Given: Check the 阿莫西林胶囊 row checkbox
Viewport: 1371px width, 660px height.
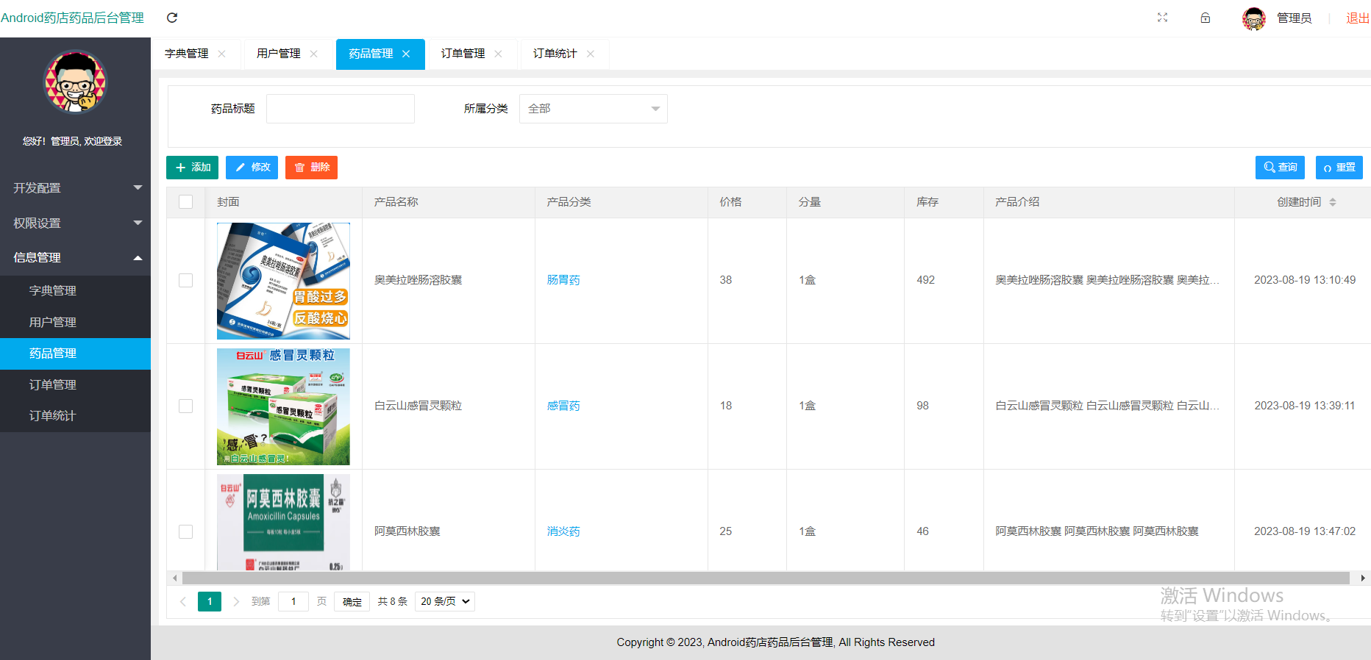Looking at the screenshot, I should [186, 531].
